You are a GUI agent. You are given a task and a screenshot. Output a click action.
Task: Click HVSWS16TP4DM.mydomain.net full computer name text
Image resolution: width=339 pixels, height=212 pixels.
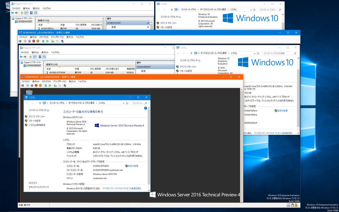[x=108, y=170]
